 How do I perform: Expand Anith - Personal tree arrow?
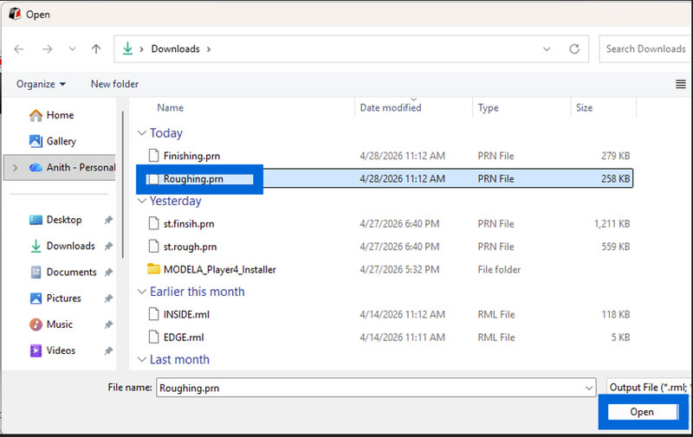[16, 167]
